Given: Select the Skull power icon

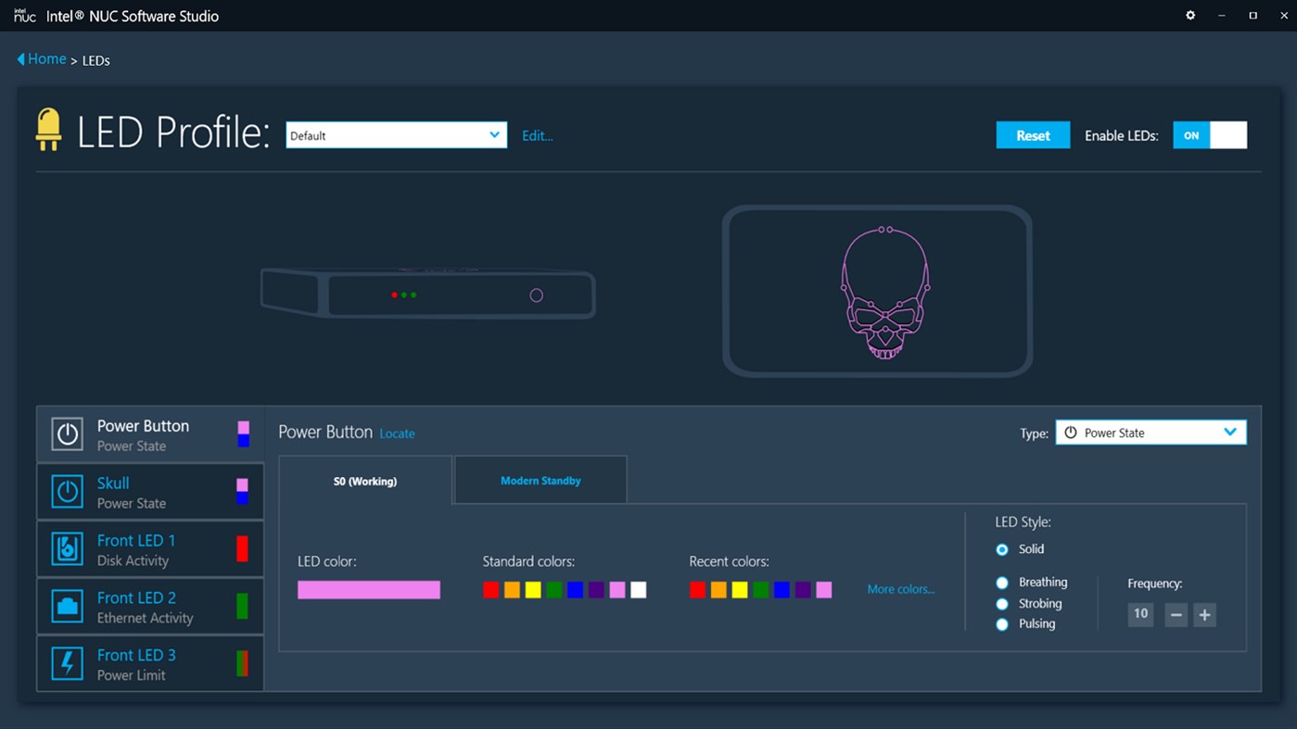Looking at the screenshot, I should click(x=67, y=492).
